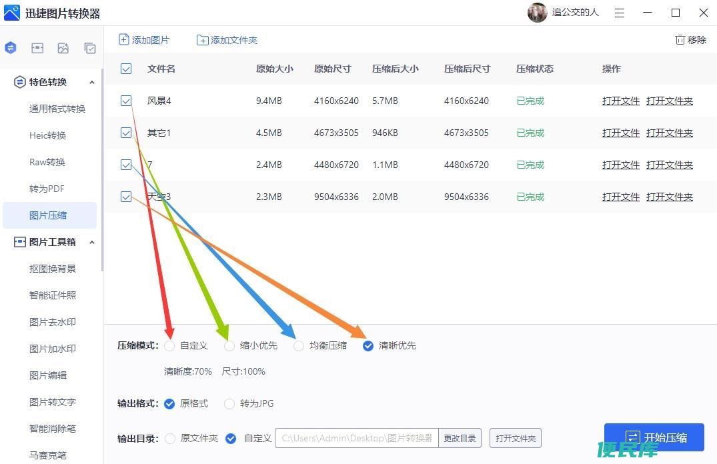Click the 添加文件夹 add folder icon

(x=203, y=40)
